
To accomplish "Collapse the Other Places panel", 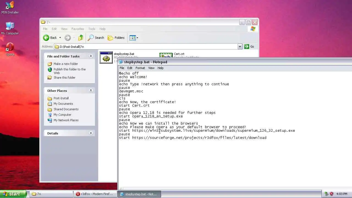I will pos(91,90).
